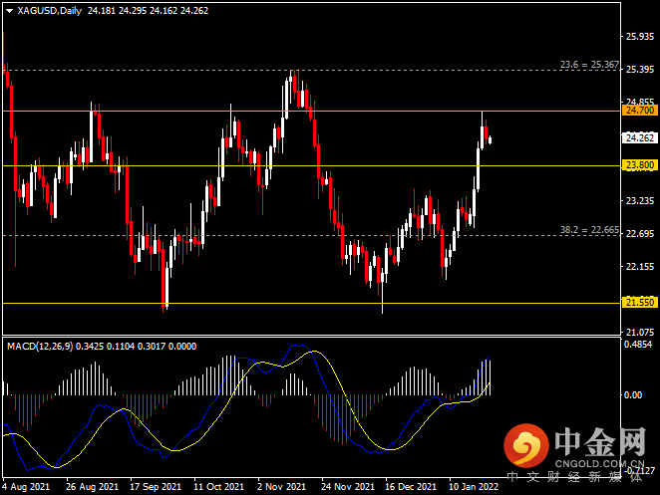Viewport: 660px width, 495px height.
Task: Select the OHLC values 24.181 24.295 24.162 24.262
Action: click(148, 11)
